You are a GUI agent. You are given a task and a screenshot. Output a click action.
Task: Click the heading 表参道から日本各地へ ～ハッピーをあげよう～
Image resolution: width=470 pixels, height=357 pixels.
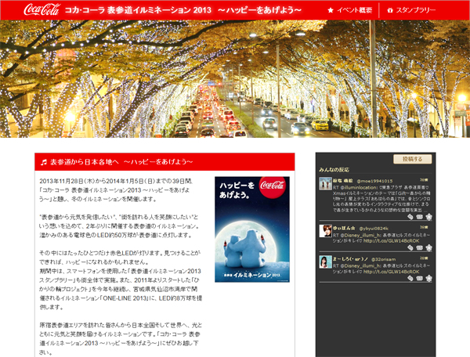(x=121, y=162)
